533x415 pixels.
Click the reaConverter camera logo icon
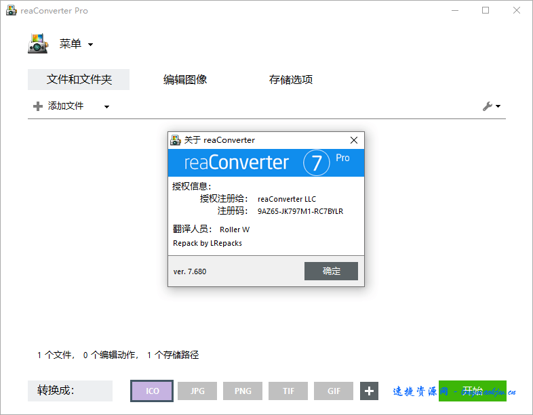click(38, 43)
